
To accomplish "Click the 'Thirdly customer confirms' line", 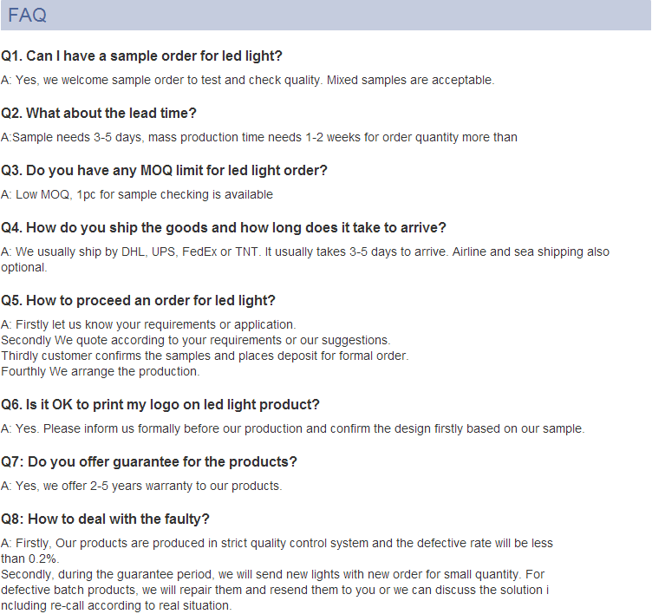I will point(205,356).
